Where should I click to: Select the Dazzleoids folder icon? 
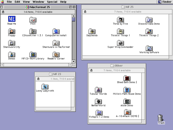pyautogui.click(x=92, y=31)
